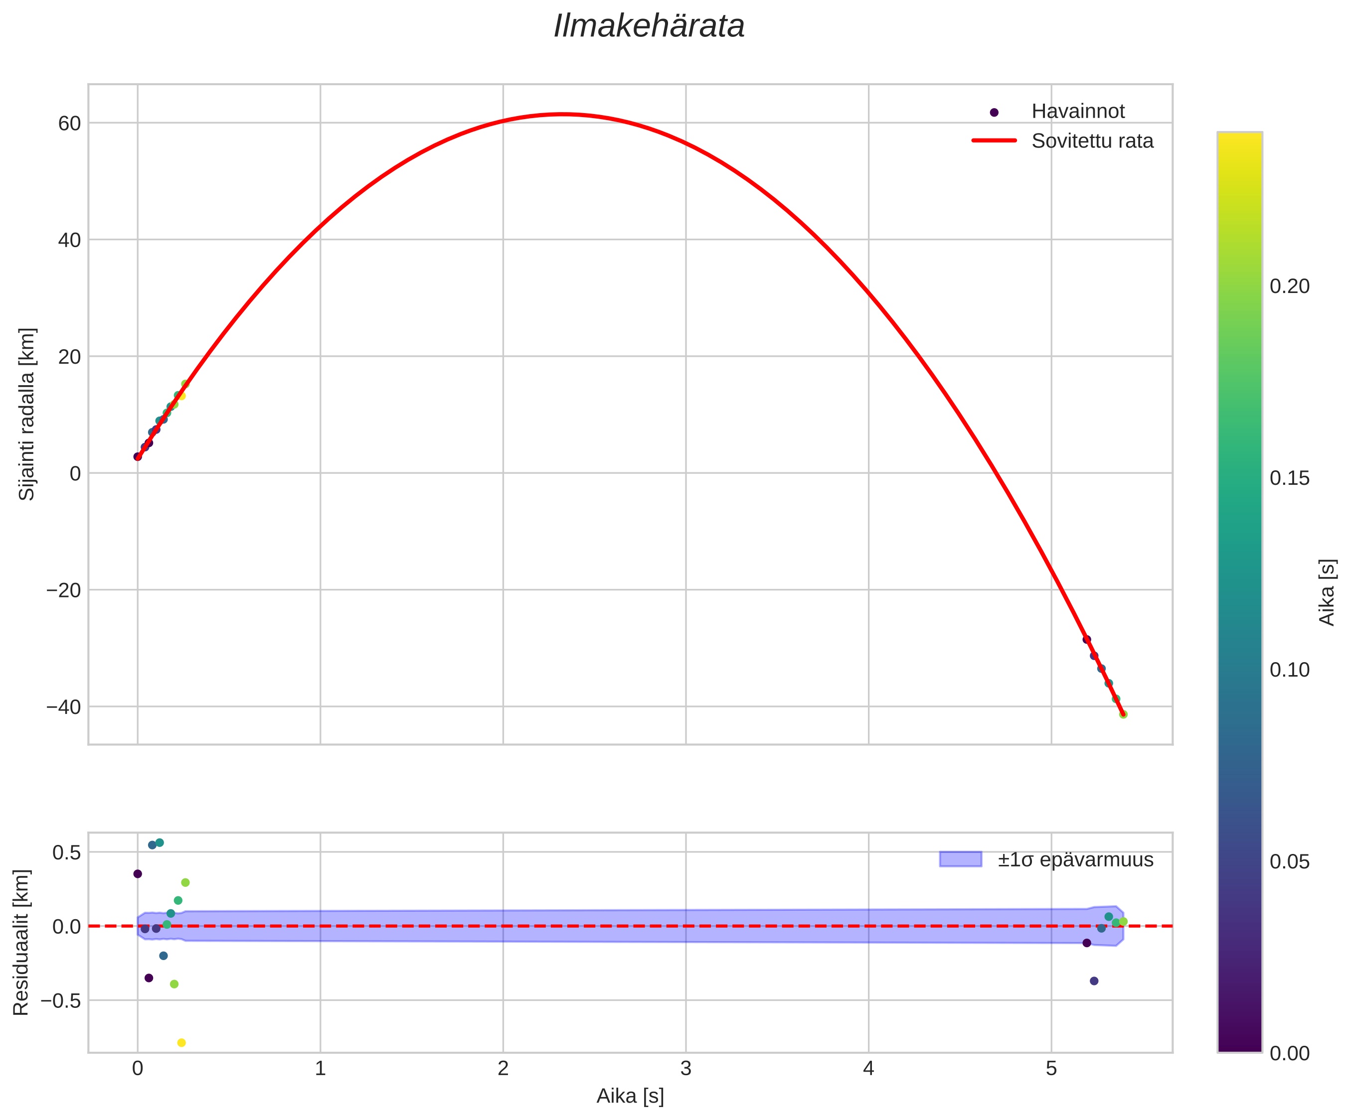Click the Havainnot legend marker dot
This screenshot has height=1119, width=1350.
click(x=994, y=113)
